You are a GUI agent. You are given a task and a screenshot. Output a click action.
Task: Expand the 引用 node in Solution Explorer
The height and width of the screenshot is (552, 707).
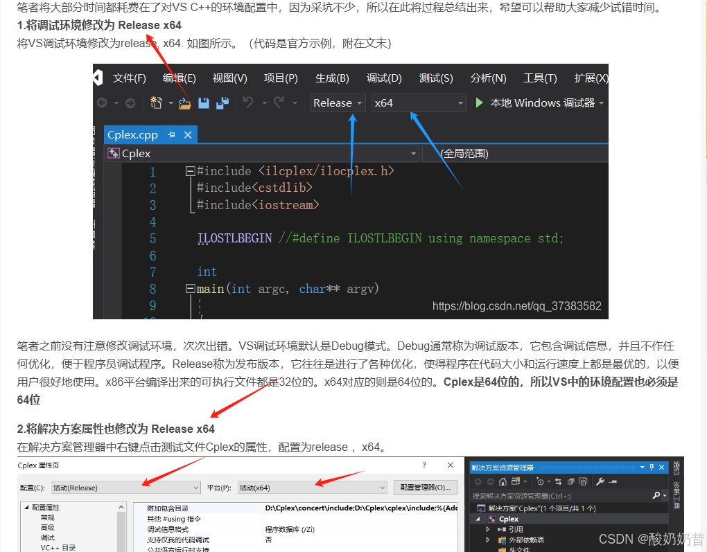tap(487, 529)
